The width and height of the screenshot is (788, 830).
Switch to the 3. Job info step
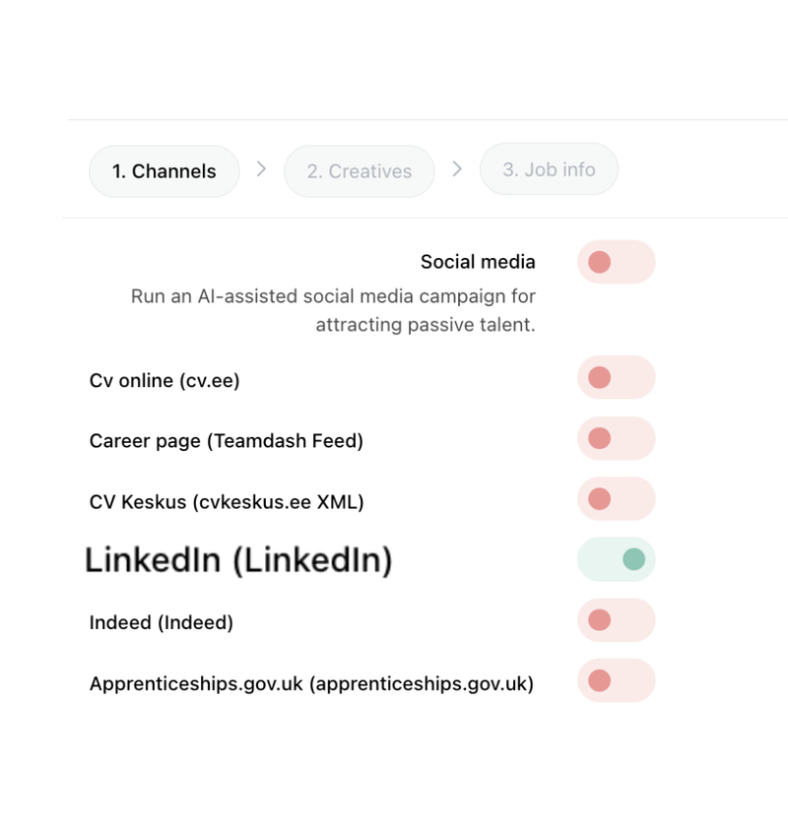(549, 169)
